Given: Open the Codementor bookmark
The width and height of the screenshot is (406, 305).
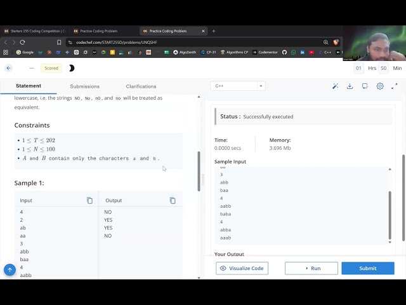Looking at the screenshot, I should 265,52.
